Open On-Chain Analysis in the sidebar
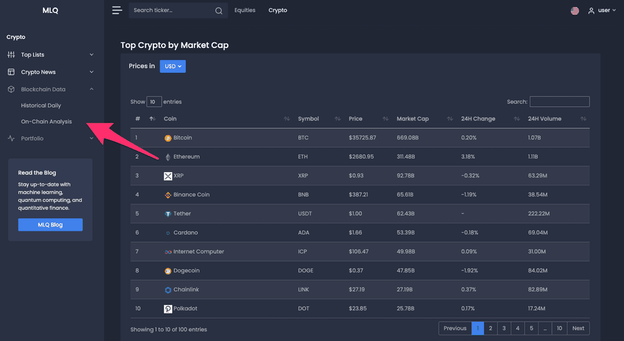This screenshot has width=624, height=341. coord(47,122)
